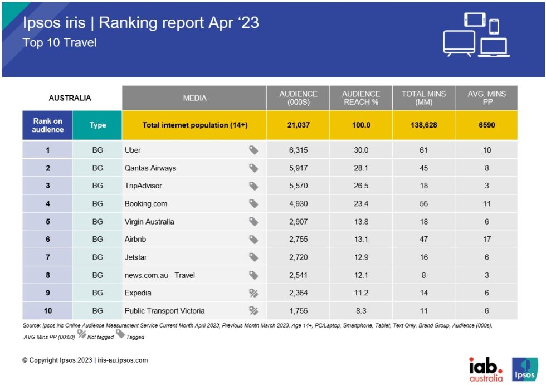
Task: Toggle the tag status for TripAdvisor
Action: click(254, 186)
